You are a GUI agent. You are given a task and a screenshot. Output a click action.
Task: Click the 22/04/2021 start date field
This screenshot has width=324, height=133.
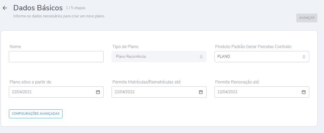[x=50, y=92]
